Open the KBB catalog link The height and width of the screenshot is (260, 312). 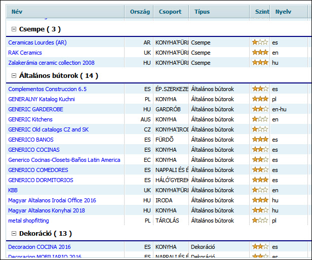point(13,190)
